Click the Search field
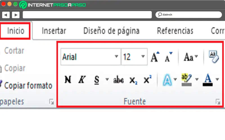Image resolution: width=225 pixels, height=140 pixels. point(189,15)
